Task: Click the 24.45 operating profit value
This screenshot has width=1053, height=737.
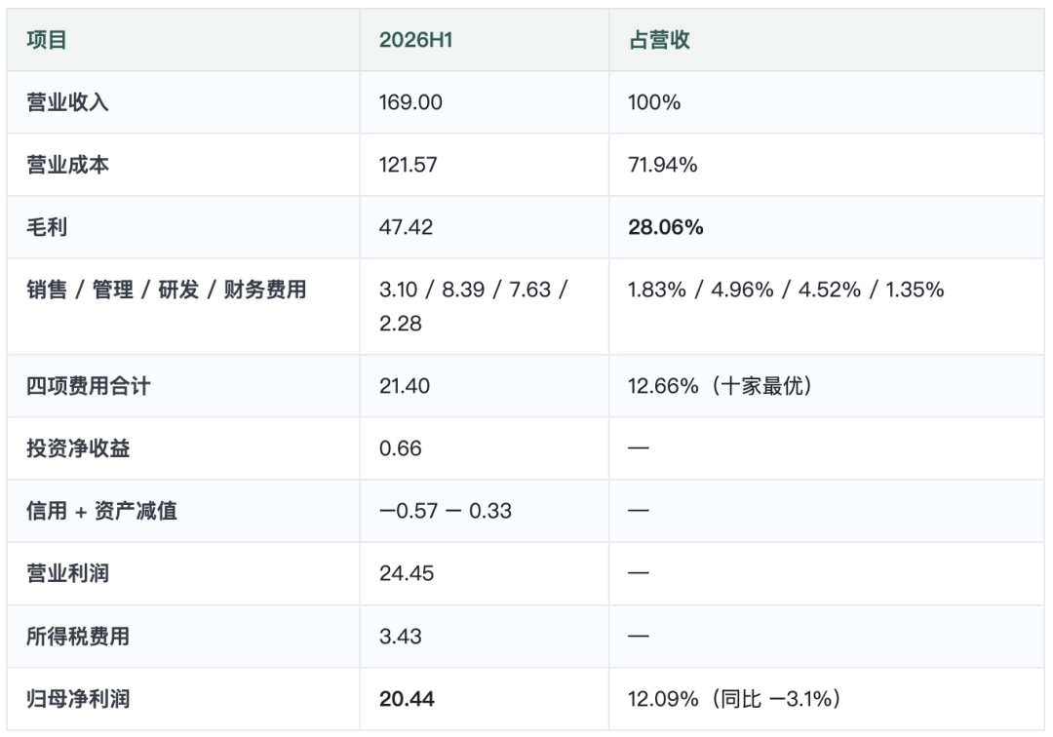Action: pos(407,573)
